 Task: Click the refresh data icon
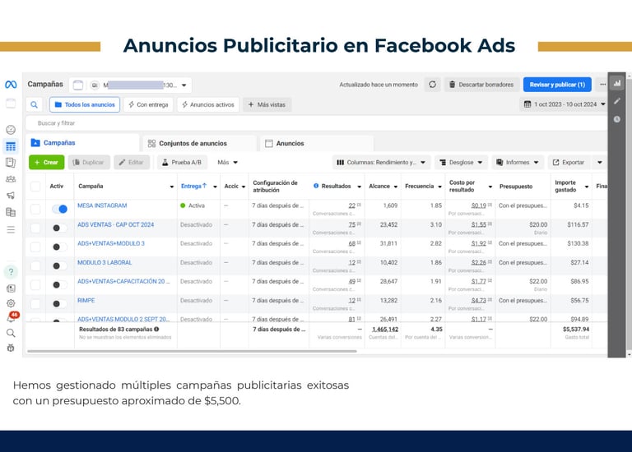[x=433, y=85]
